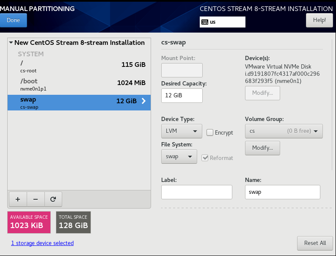The height and width of the screenshot is (256, 336).
Task: Click Modify button under Device(s)
Action: pos(262,93)
